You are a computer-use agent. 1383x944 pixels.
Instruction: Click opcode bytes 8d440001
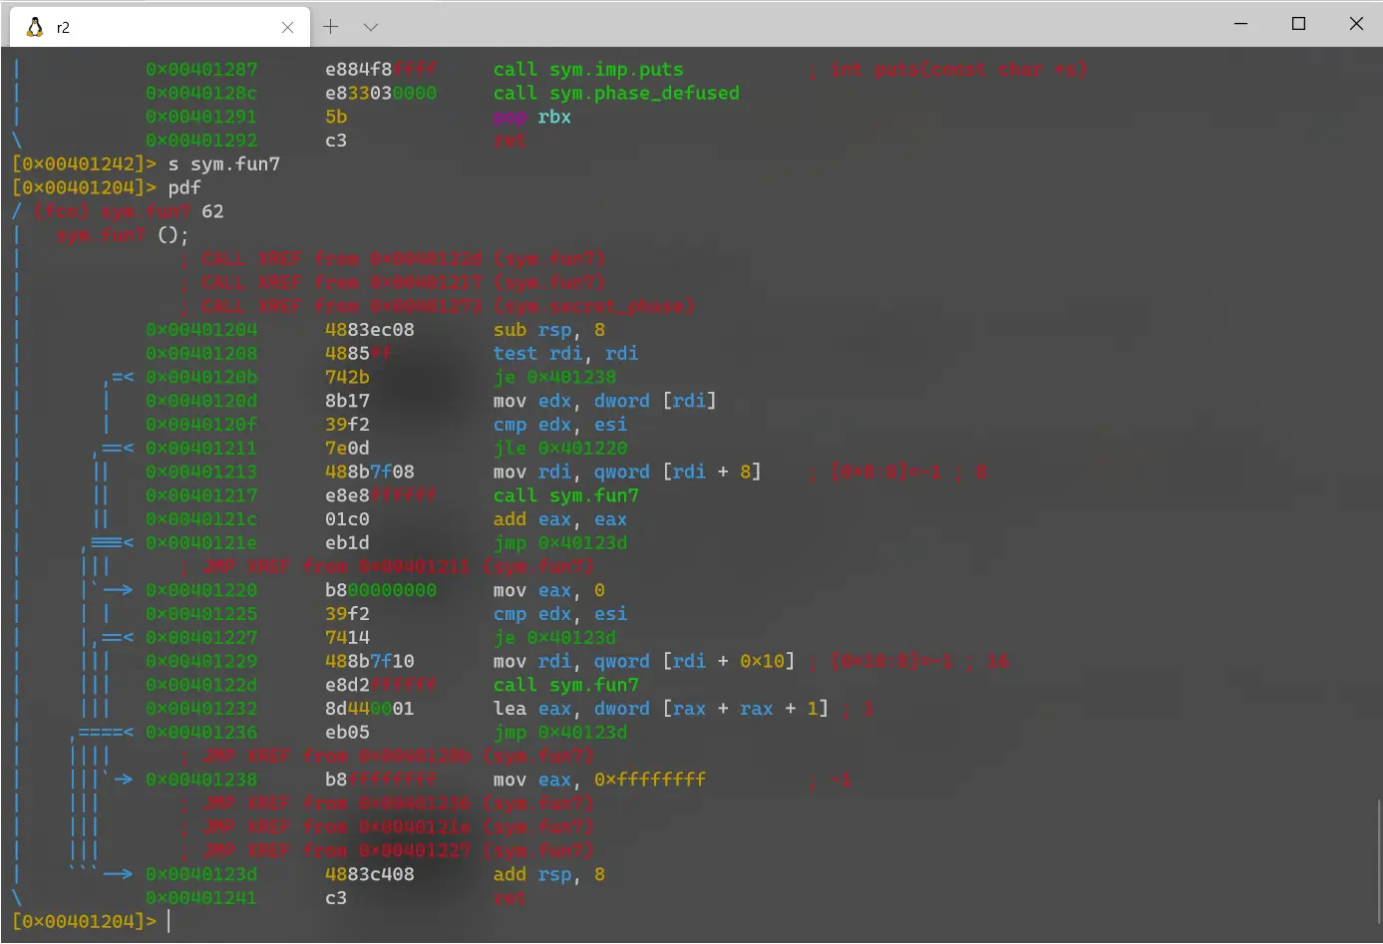coord(370,709)
